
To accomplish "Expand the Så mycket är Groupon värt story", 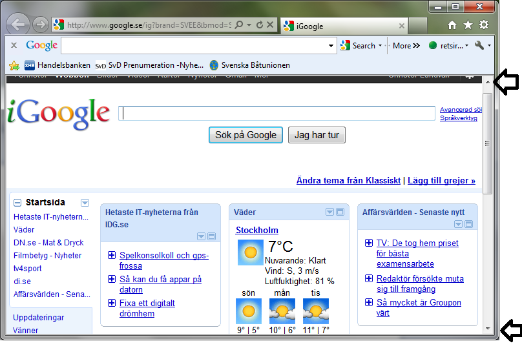I will click(369, 302).
